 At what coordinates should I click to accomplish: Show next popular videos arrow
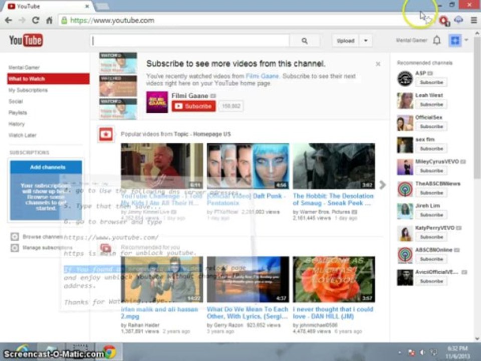(x=382, y=185)
